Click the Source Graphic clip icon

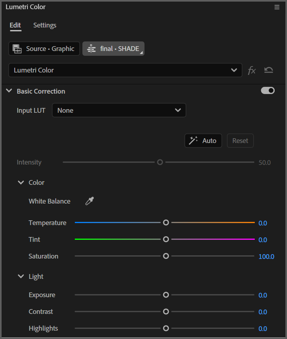[17, 49]
